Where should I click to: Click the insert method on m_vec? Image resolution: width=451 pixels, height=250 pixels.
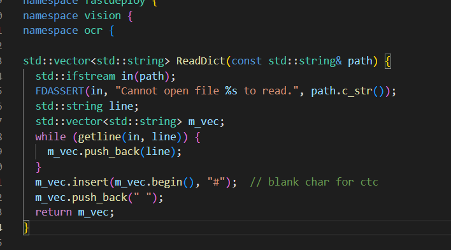90,182
